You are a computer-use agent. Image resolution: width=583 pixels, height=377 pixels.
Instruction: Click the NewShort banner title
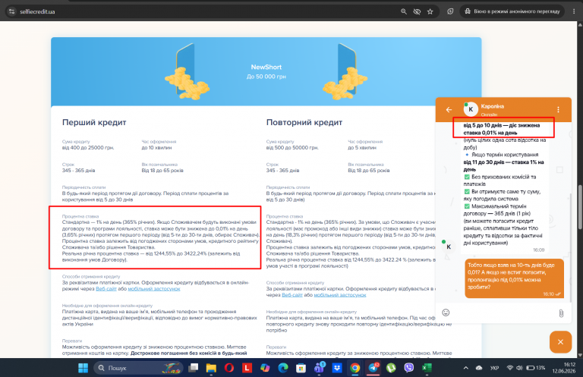click(x=266, y=68)
